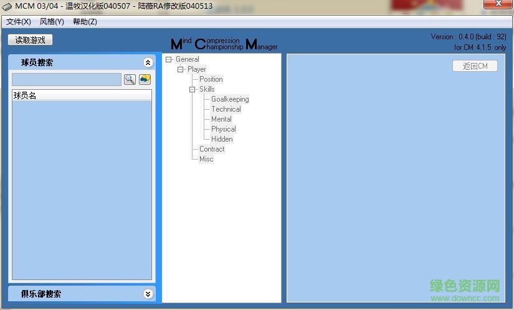Image resolution: width=514 pixels, height=310 pixels.
Task: Click the 读取游戏 button
Action: (30, 40)
